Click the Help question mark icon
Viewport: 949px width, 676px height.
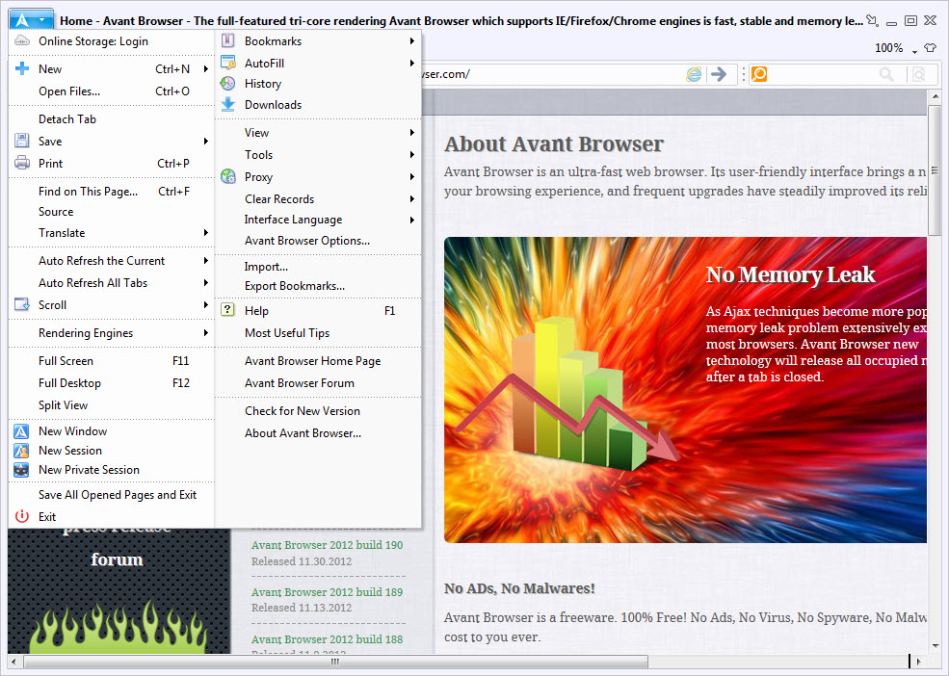pyautogui.click(x=228, y=310)
